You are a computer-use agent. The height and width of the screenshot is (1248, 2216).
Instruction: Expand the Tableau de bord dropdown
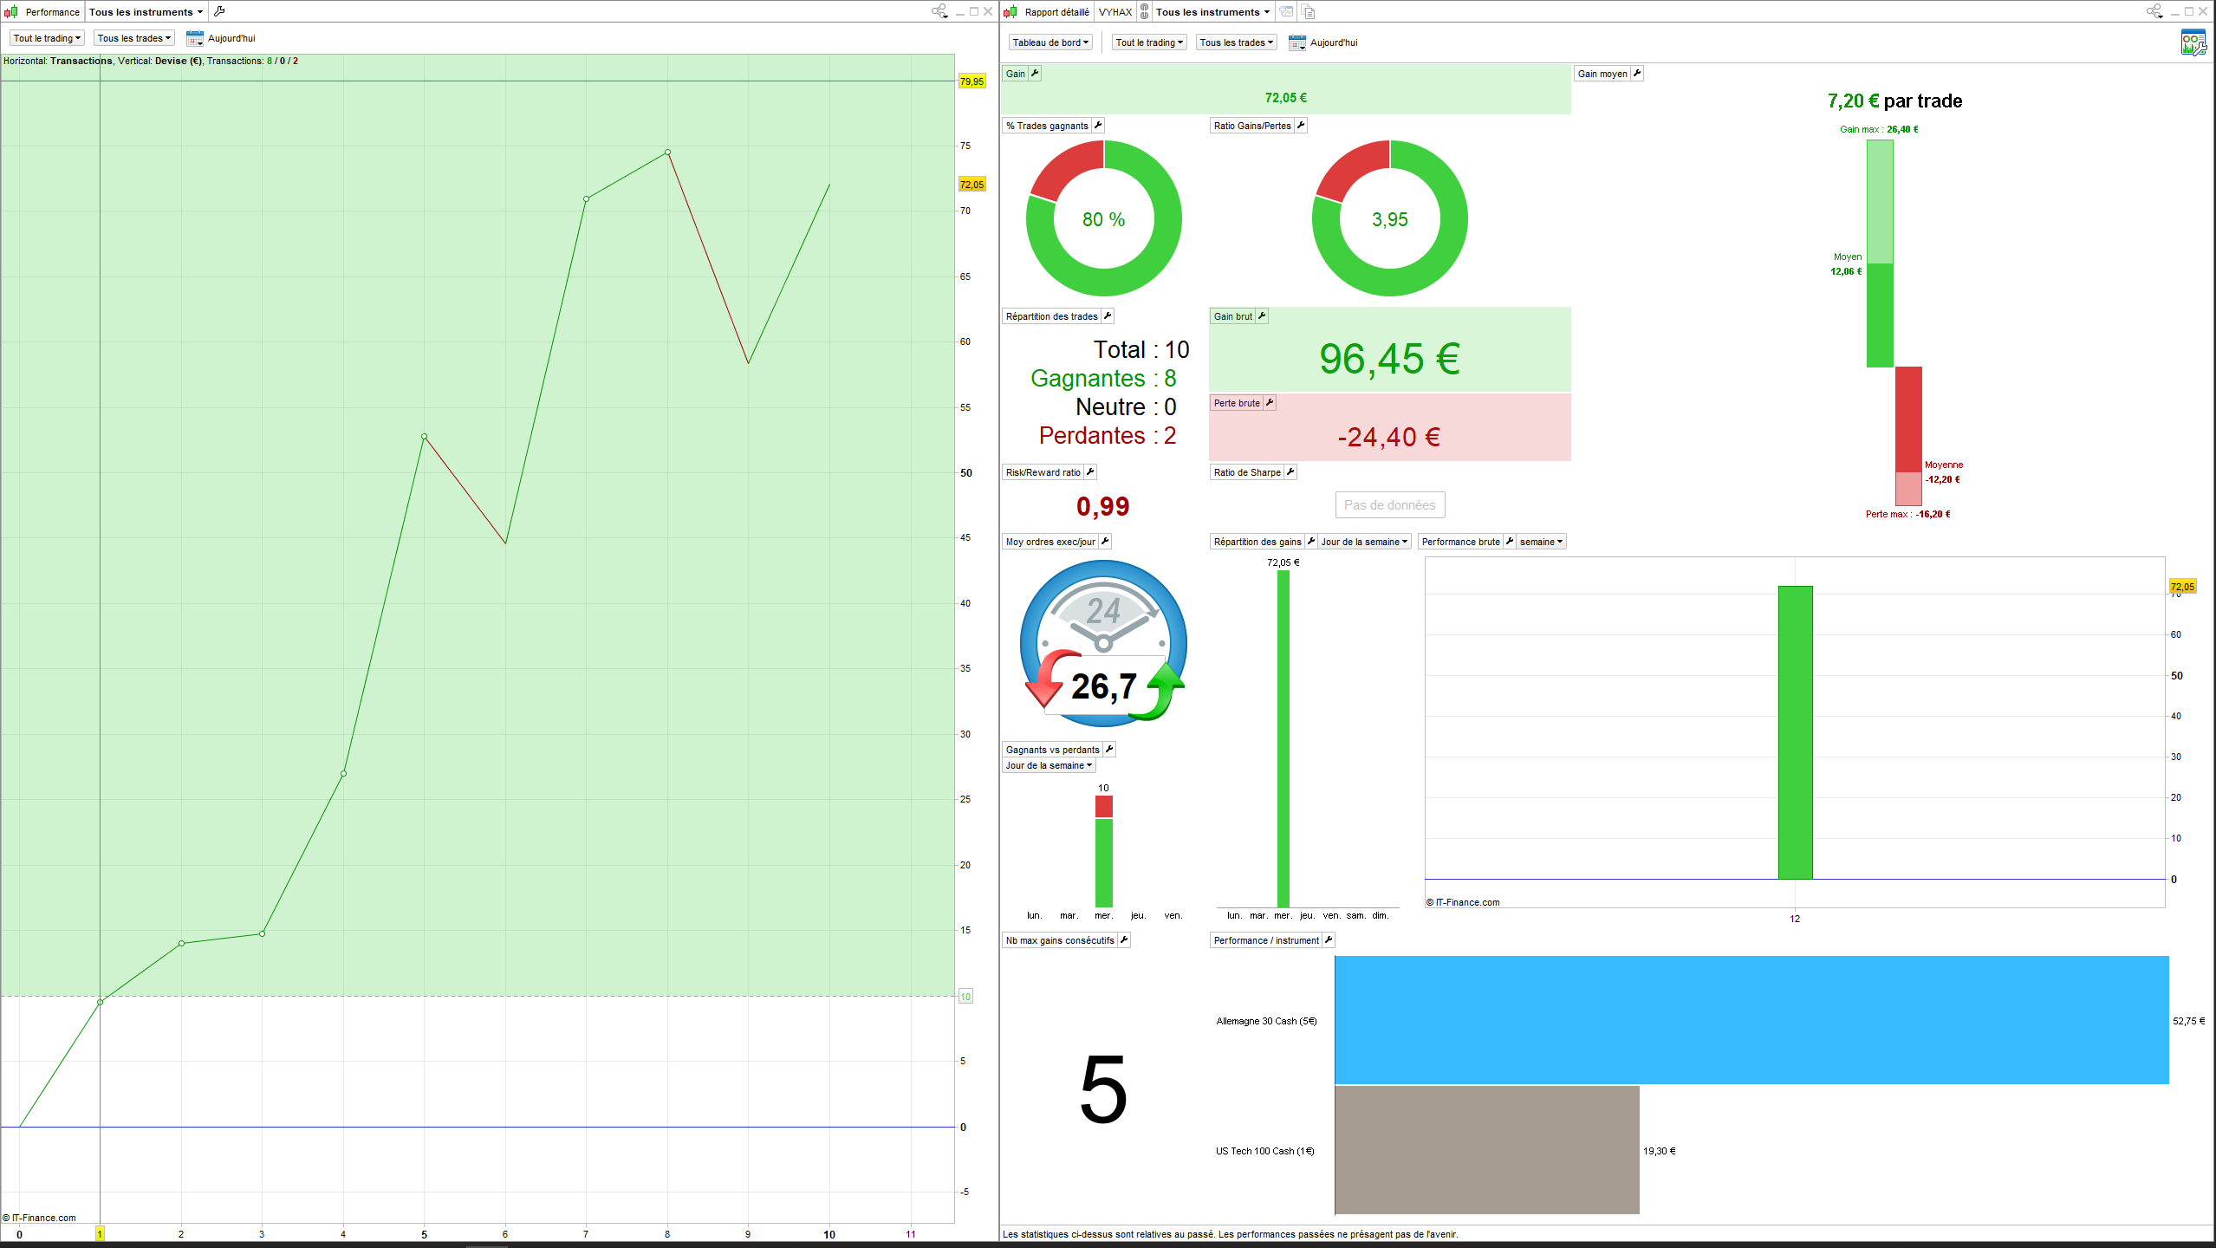[1050, 42]
